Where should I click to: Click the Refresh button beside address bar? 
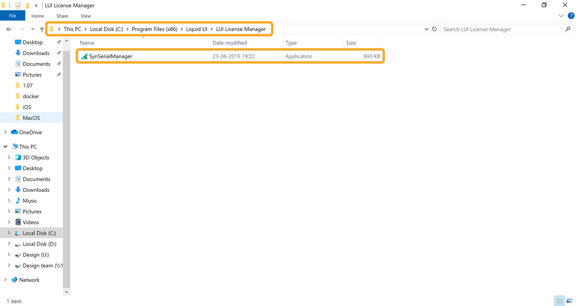pyautogui.click(x=434, y=29)
